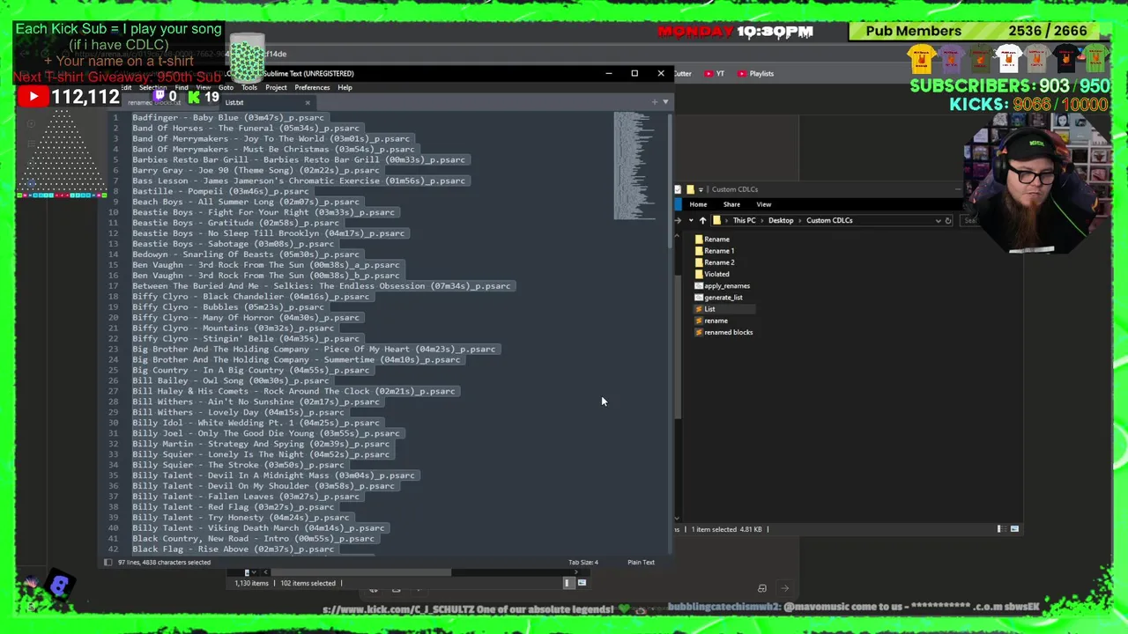Select the generate_list script file

tap(718, 298)
